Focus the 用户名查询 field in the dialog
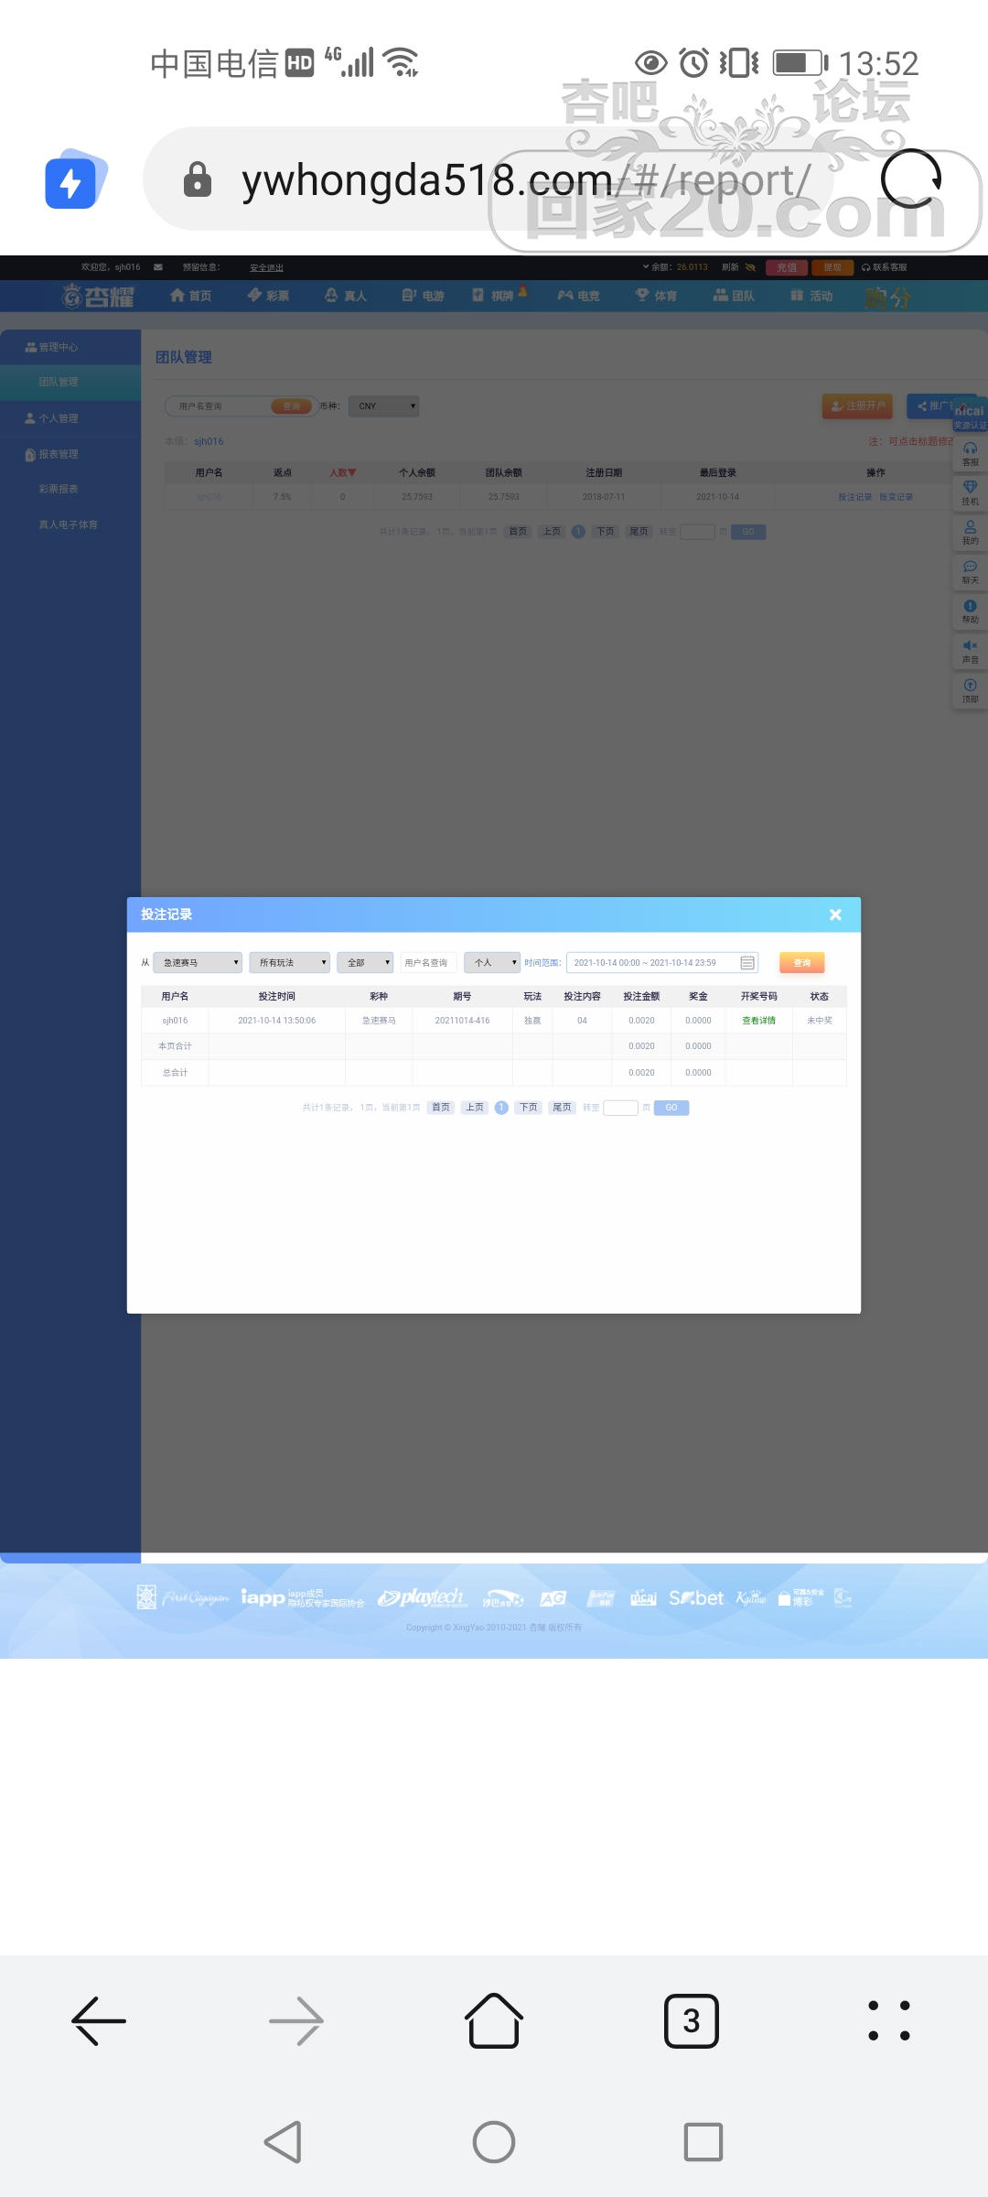The image size is (988, 2197). pyautogui.click(x=427, y=962)
